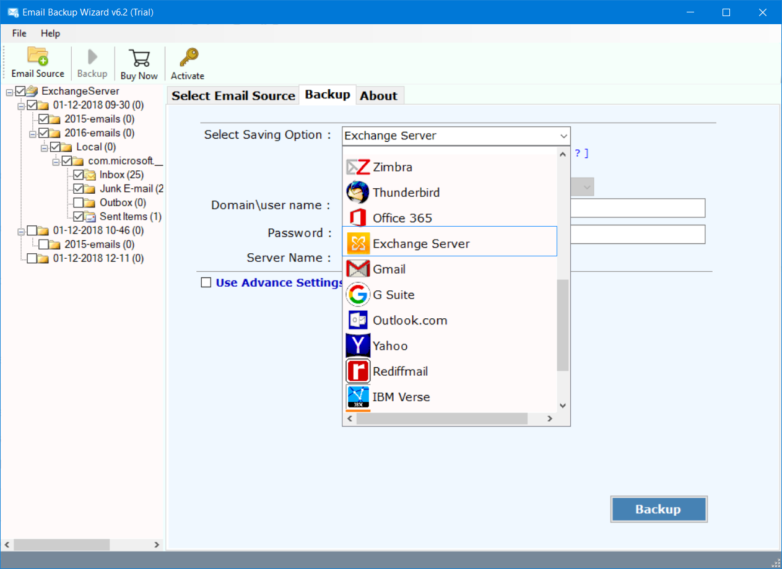Select 2015-emails label under 01-12-2018 10-46

click(99, 245)
